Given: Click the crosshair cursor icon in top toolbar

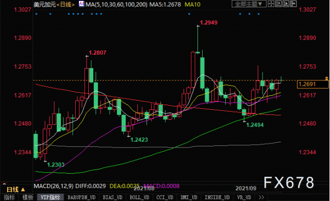Looking at the screenshot, I should point(271,4).
